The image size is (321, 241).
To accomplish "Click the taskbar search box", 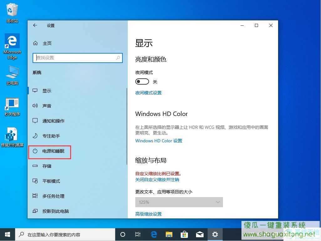I will pyautogui.click(x=65, y=234).
